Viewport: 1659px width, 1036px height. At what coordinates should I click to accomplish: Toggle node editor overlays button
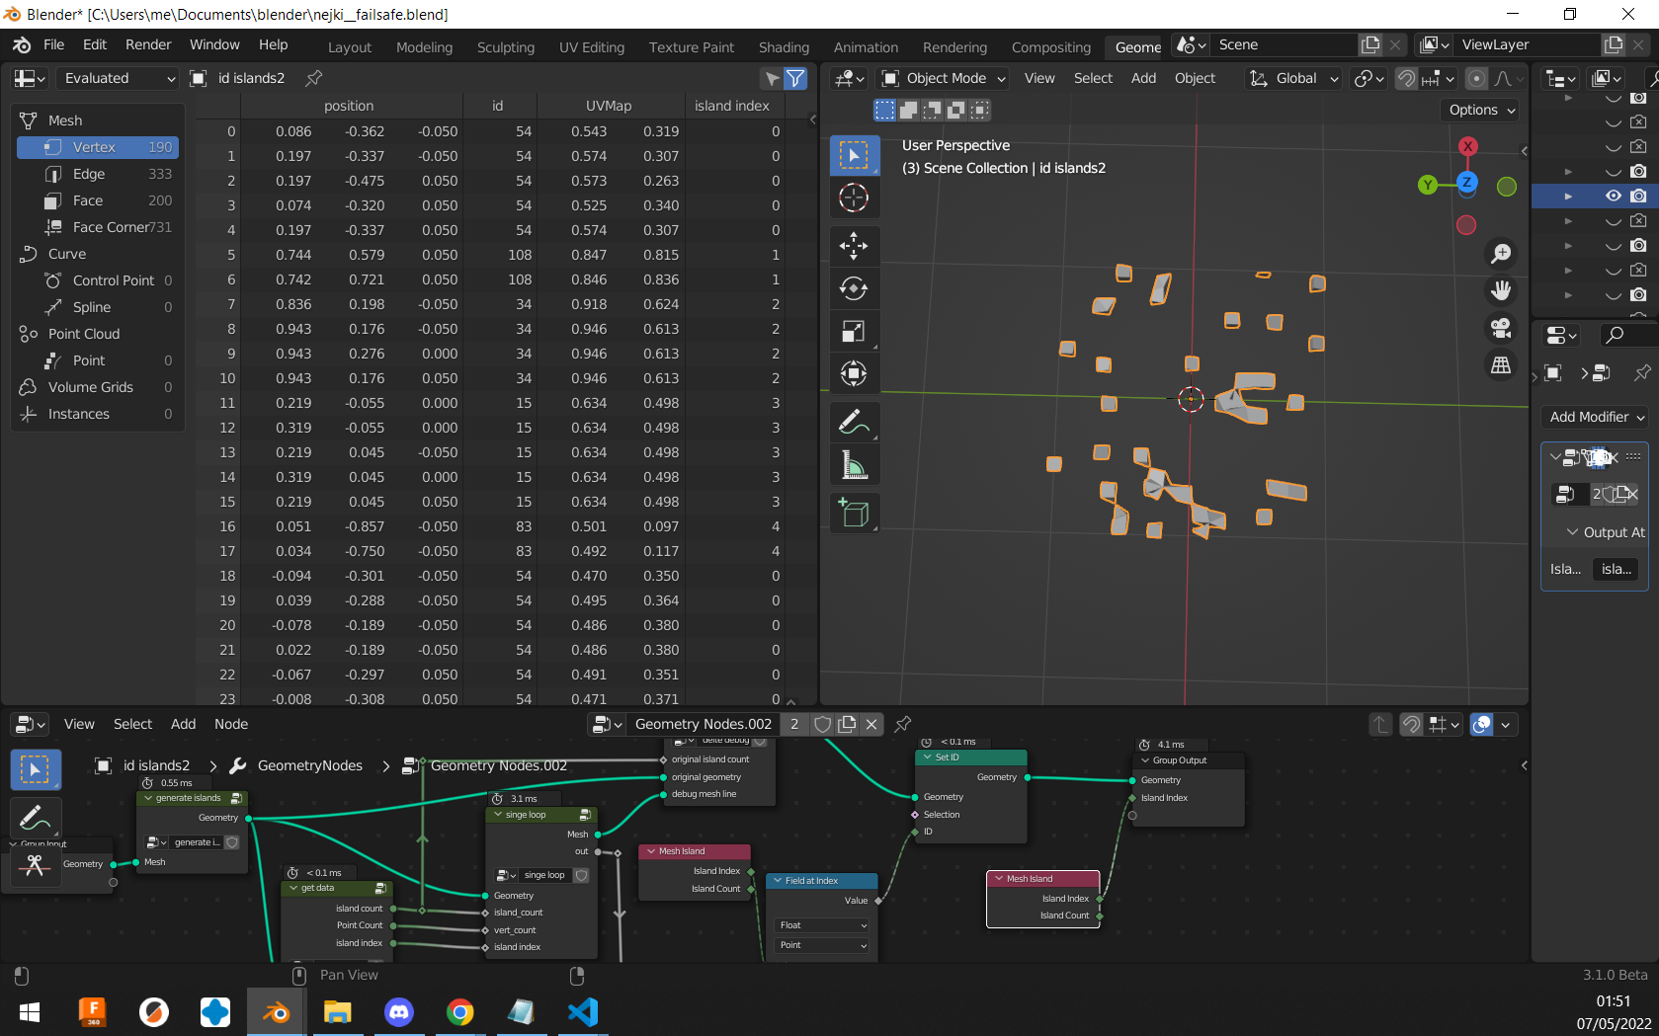[1481, 724]
